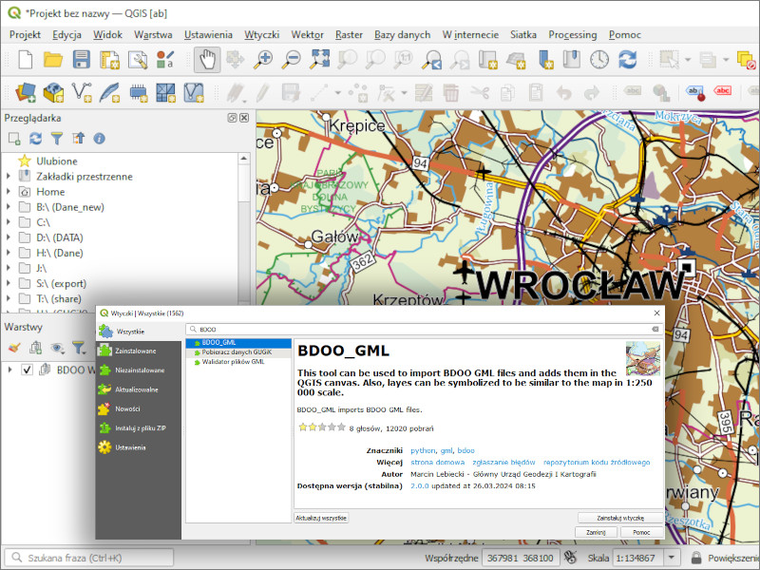
Task: Open repozytorium kodu źródłowego link
Action: coord(597,463)
